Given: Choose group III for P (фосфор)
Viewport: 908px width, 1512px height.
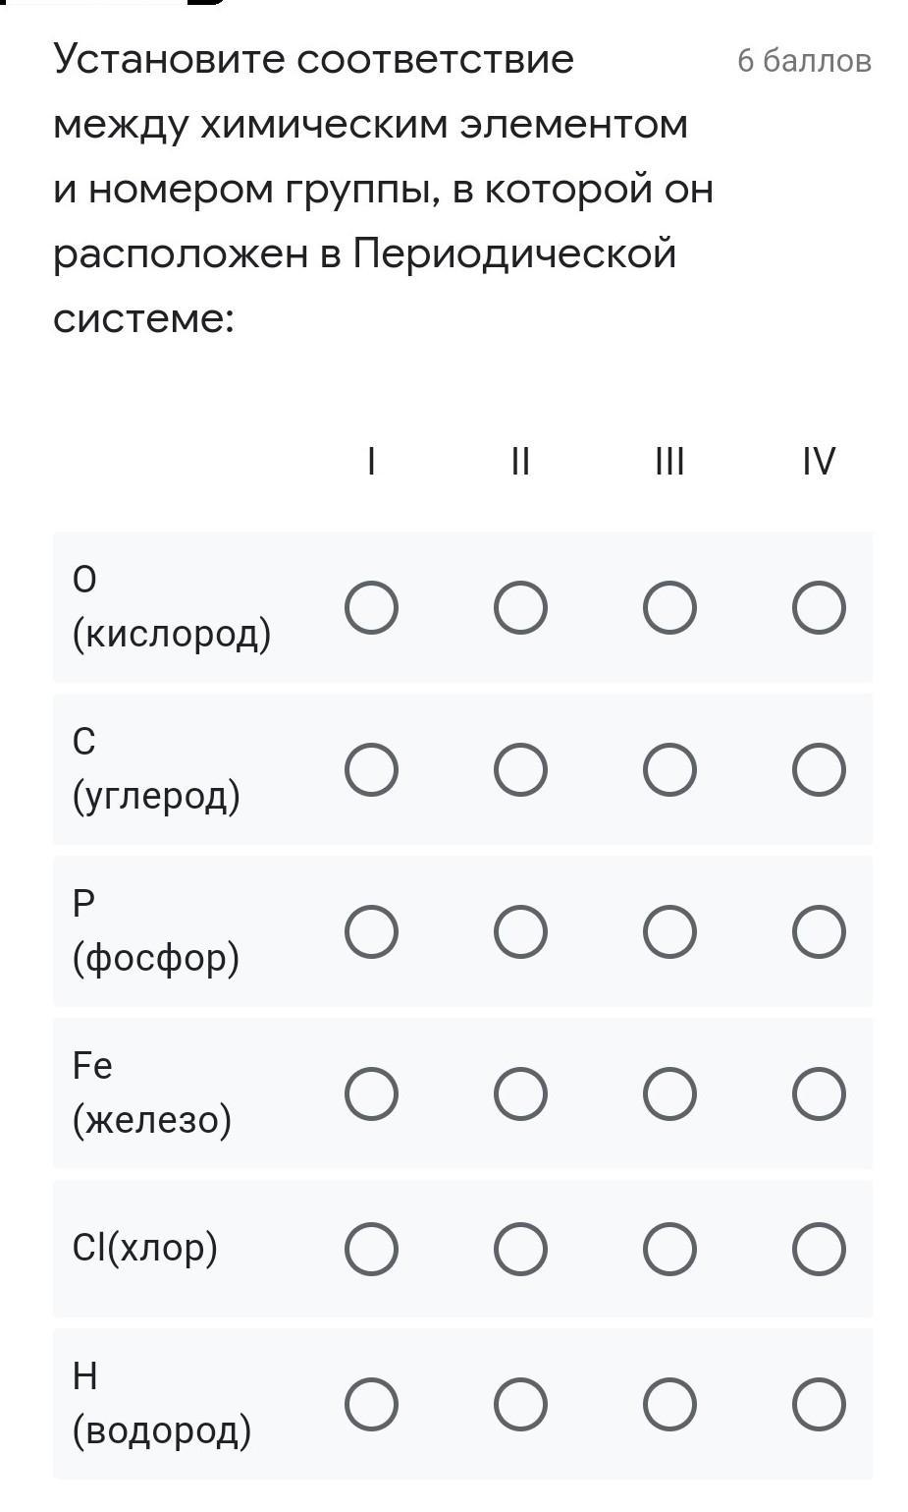Looking at the screenshot, I should (x=669, y=931).
